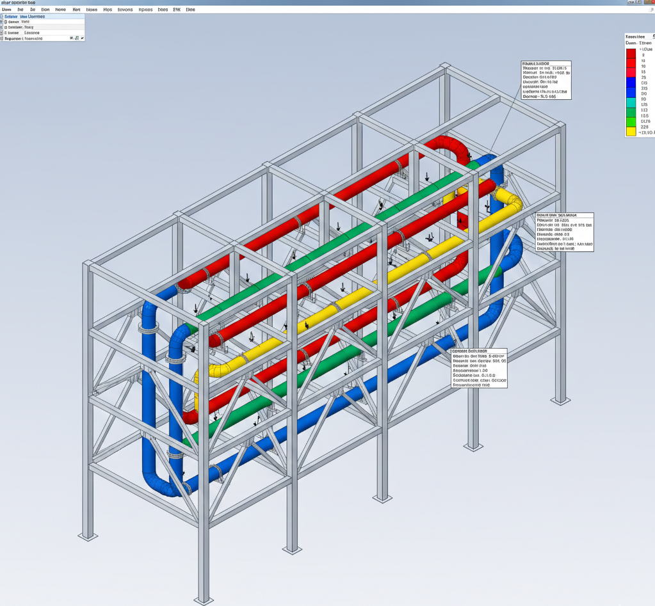Viewport: 655px width, 606px height.
Task: Expand the 'bentaer' tree node
Action: coord(2,28)
